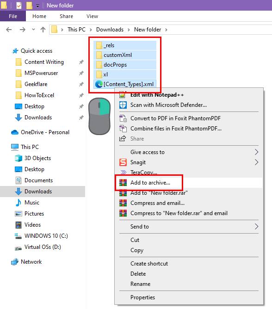Open Videos folder in sidebar

(32, 225)
